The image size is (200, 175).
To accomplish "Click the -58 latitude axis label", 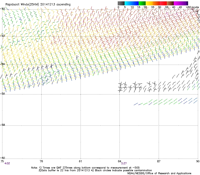I will 2,125.
